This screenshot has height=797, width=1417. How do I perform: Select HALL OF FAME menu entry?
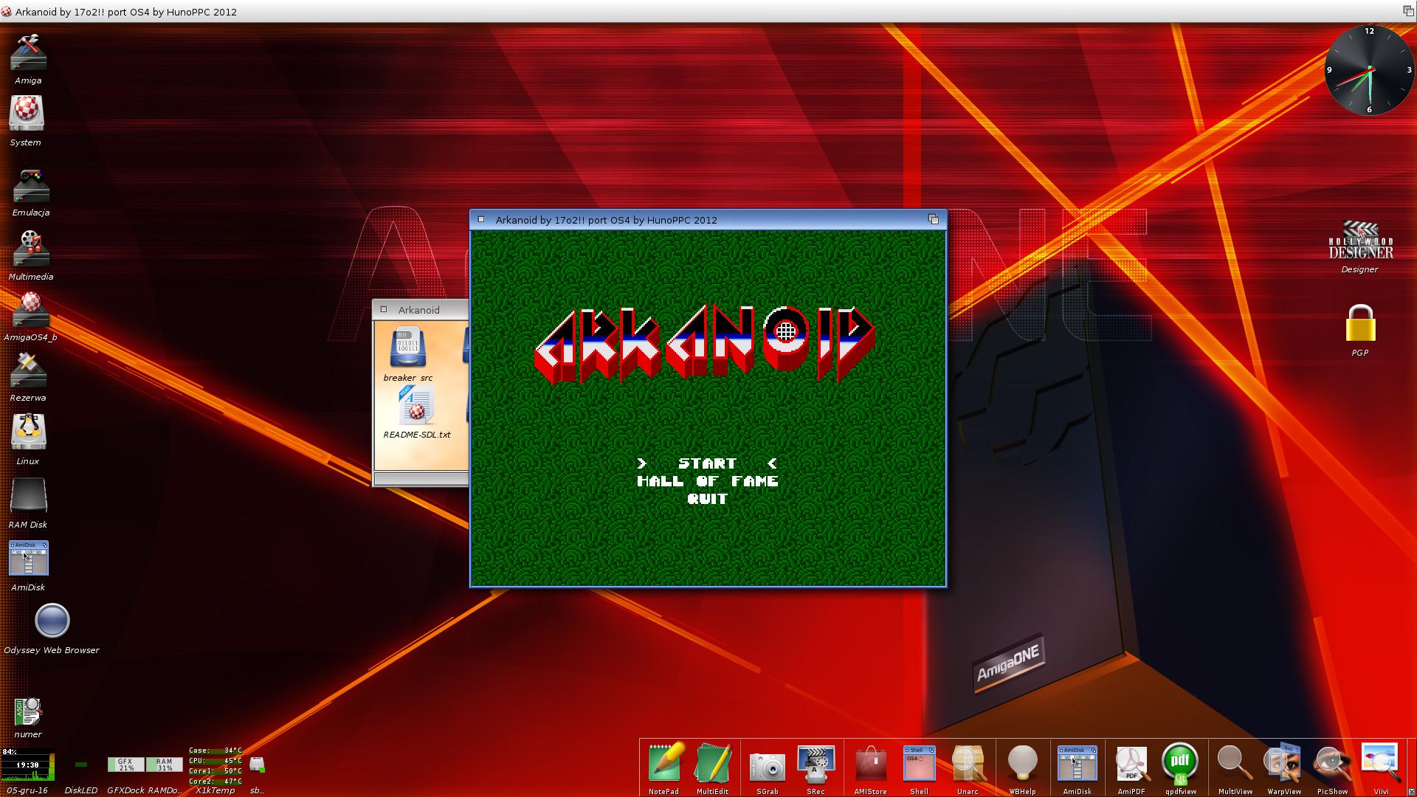pos(708,481)
